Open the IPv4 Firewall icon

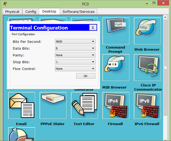tap(116, 105)
